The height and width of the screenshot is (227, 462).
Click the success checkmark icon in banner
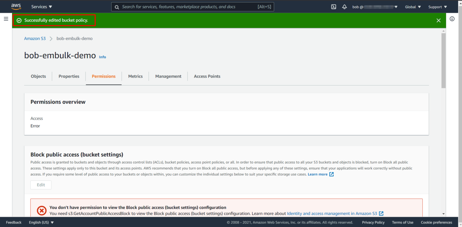tap(19, 20)
